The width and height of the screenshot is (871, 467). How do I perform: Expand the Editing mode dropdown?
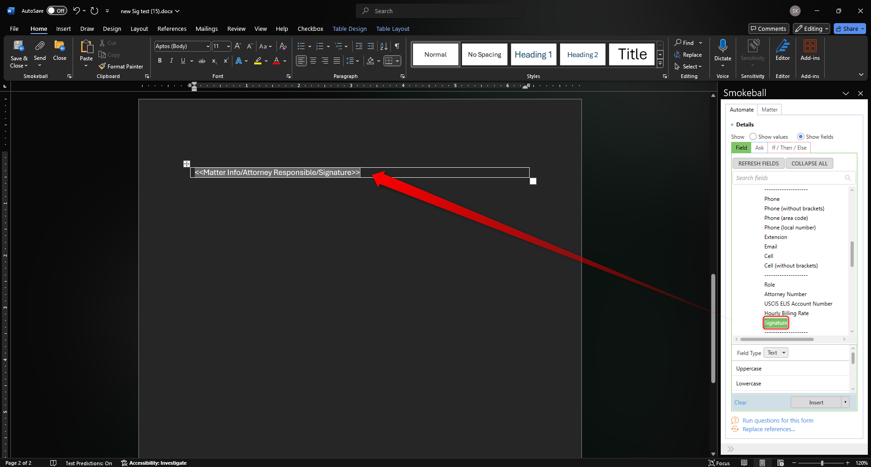812,29
